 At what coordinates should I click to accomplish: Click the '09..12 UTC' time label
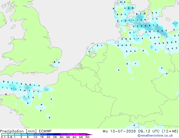[149, 131]
